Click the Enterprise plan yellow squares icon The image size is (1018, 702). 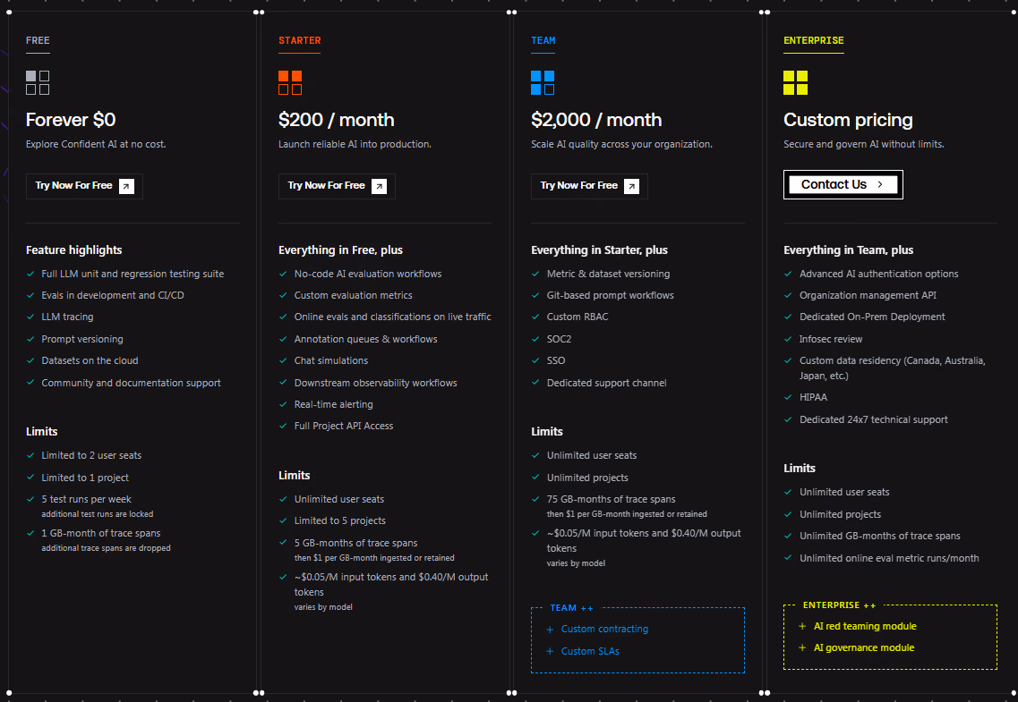[x=795, y=83]
